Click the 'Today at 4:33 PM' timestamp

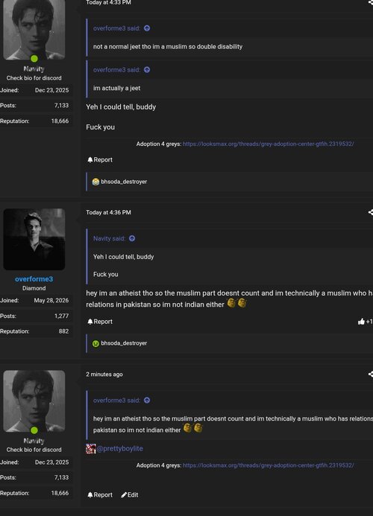108,3
